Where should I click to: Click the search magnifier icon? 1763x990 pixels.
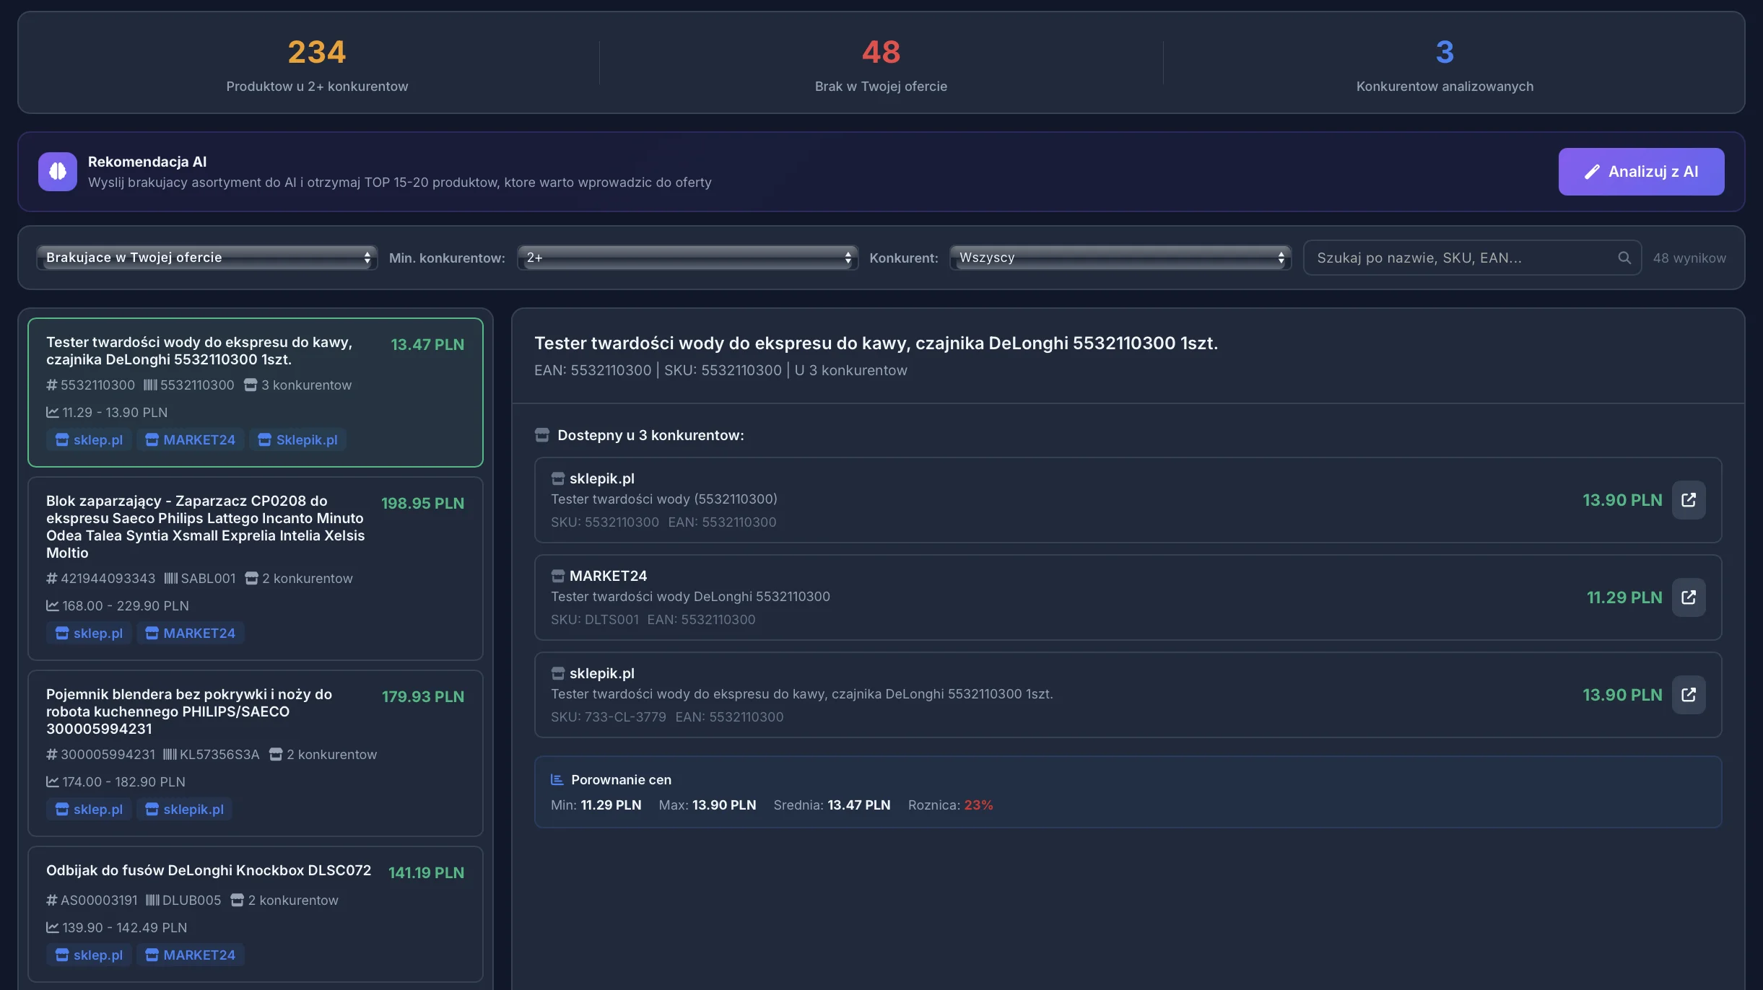[x=1624, y=258]
